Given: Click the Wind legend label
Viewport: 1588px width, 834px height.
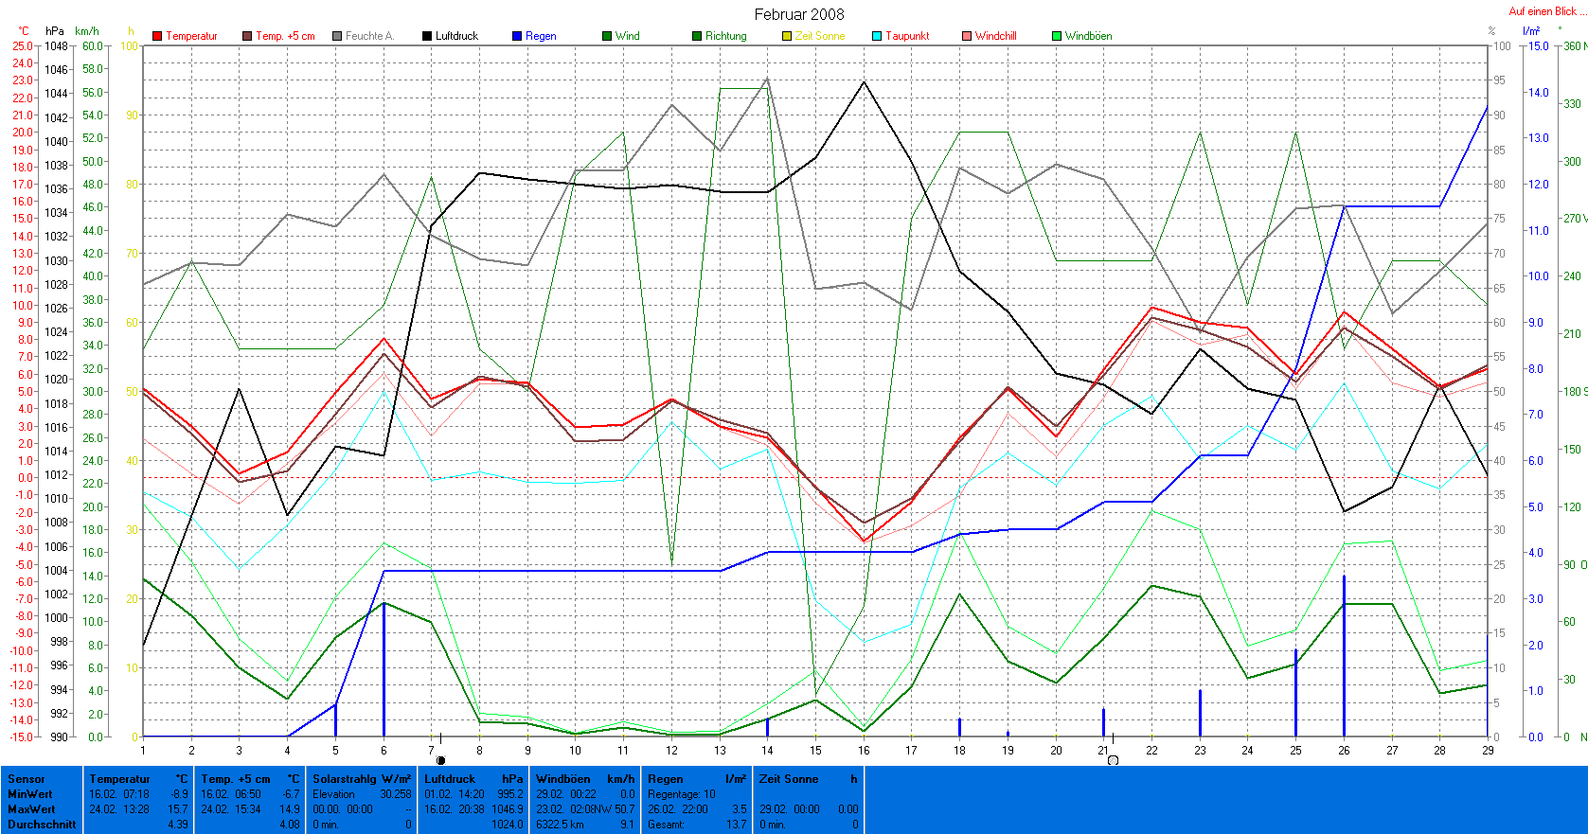Looking at the screenshot, I should [627, 36].
